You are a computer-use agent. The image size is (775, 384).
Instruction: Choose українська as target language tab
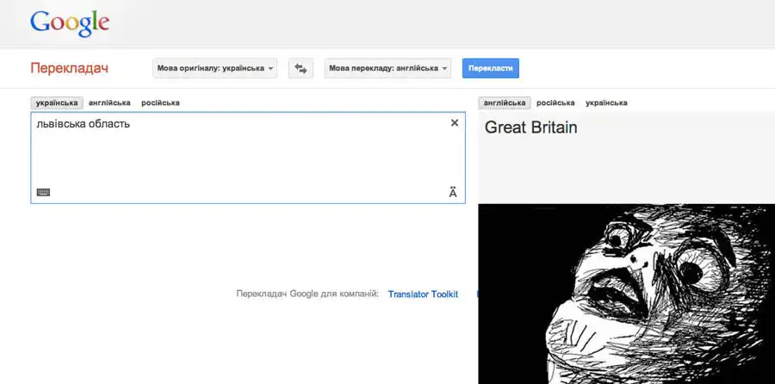[606, 102]
